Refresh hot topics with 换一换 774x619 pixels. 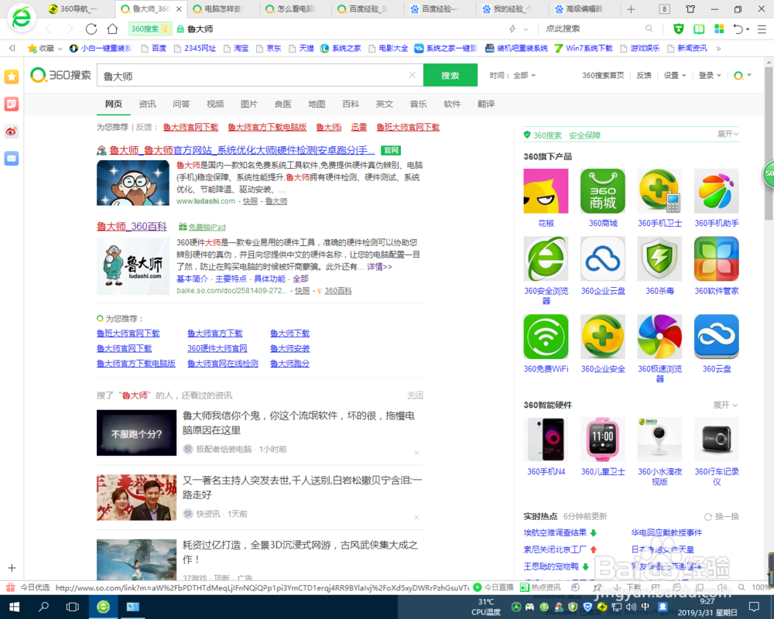[721, 516]
